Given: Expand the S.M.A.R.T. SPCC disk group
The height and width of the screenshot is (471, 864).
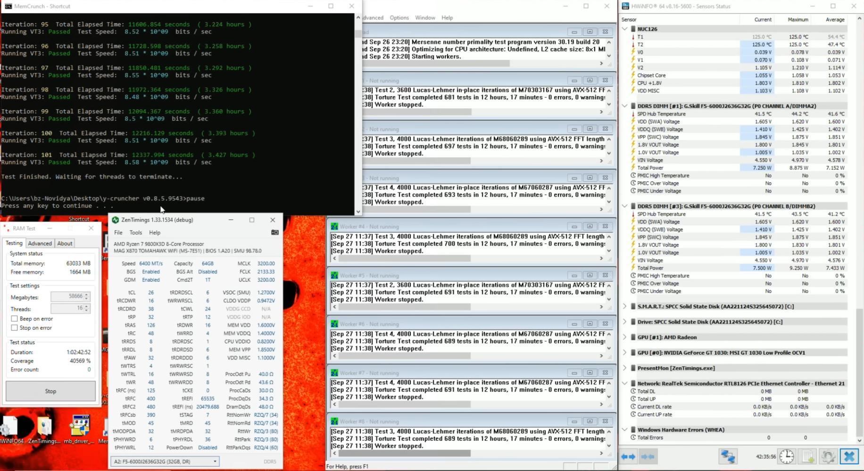Looking at the screenshot, I should (x=625, y=307).
